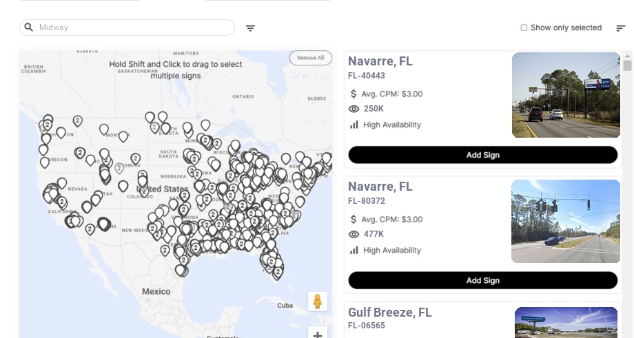The width and height of the screenshot is (634, 338).
Task: Add Sign for Navarre FL-40443
Action: click(482, 155)
